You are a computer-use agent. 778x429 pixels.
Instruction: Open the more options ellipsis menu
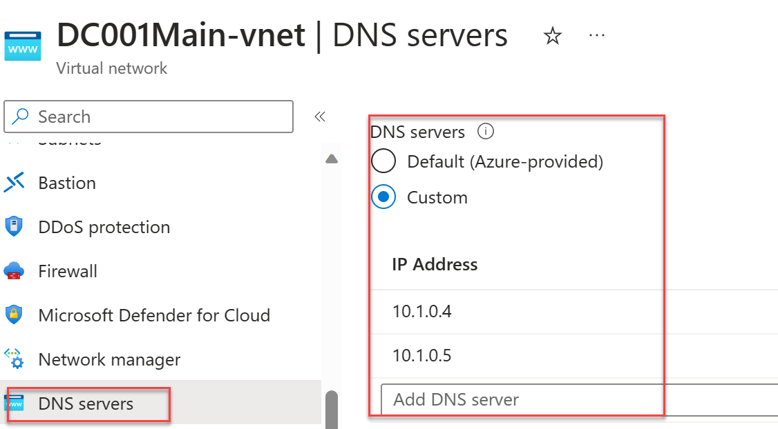tap(596, 35)
